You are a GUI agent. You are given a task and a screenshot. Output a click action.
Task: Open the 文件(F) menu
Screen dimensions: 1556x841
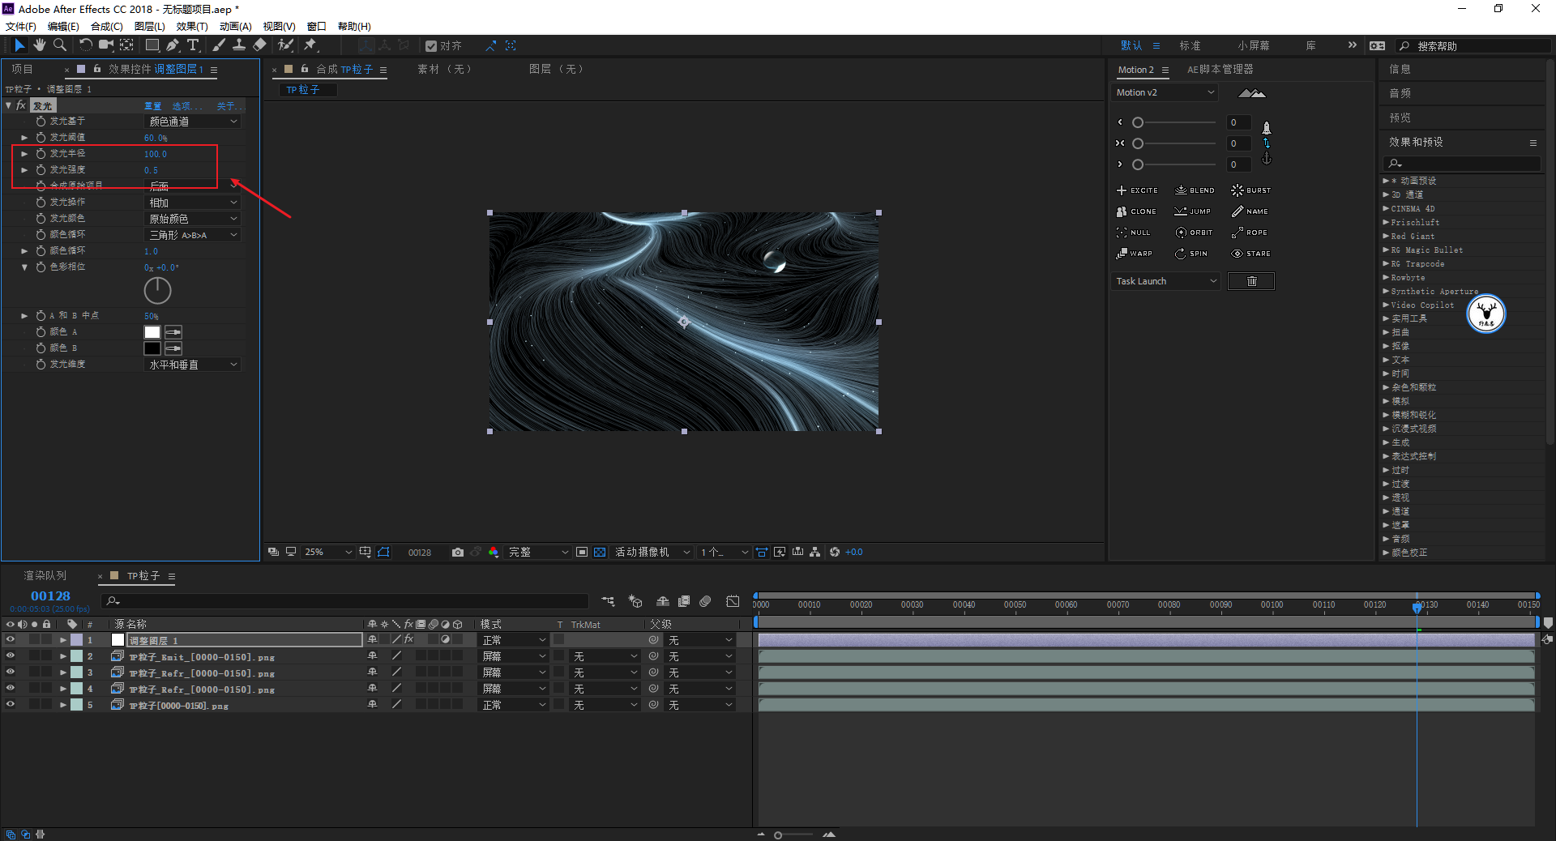(20, 27)
